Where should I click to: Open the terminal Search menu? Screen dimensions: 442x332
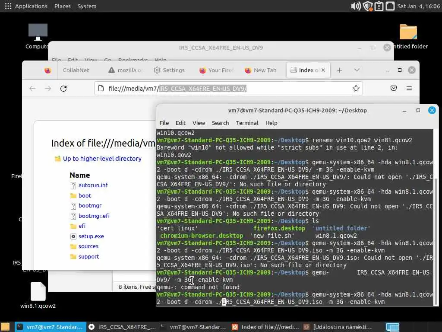coord(220,123)
